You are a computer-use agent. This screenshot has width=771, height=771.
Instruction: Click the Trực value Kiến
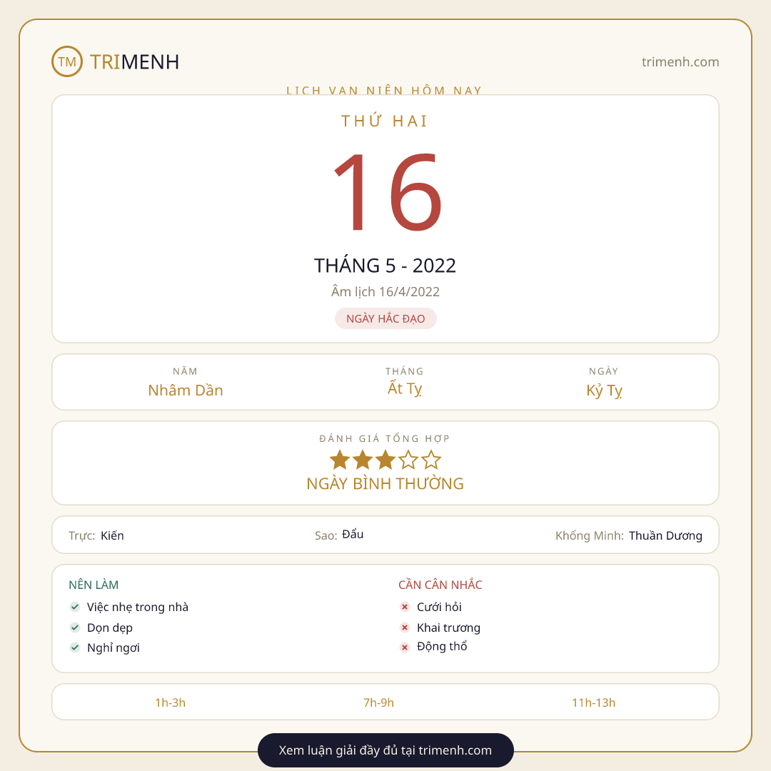(112, 535)
